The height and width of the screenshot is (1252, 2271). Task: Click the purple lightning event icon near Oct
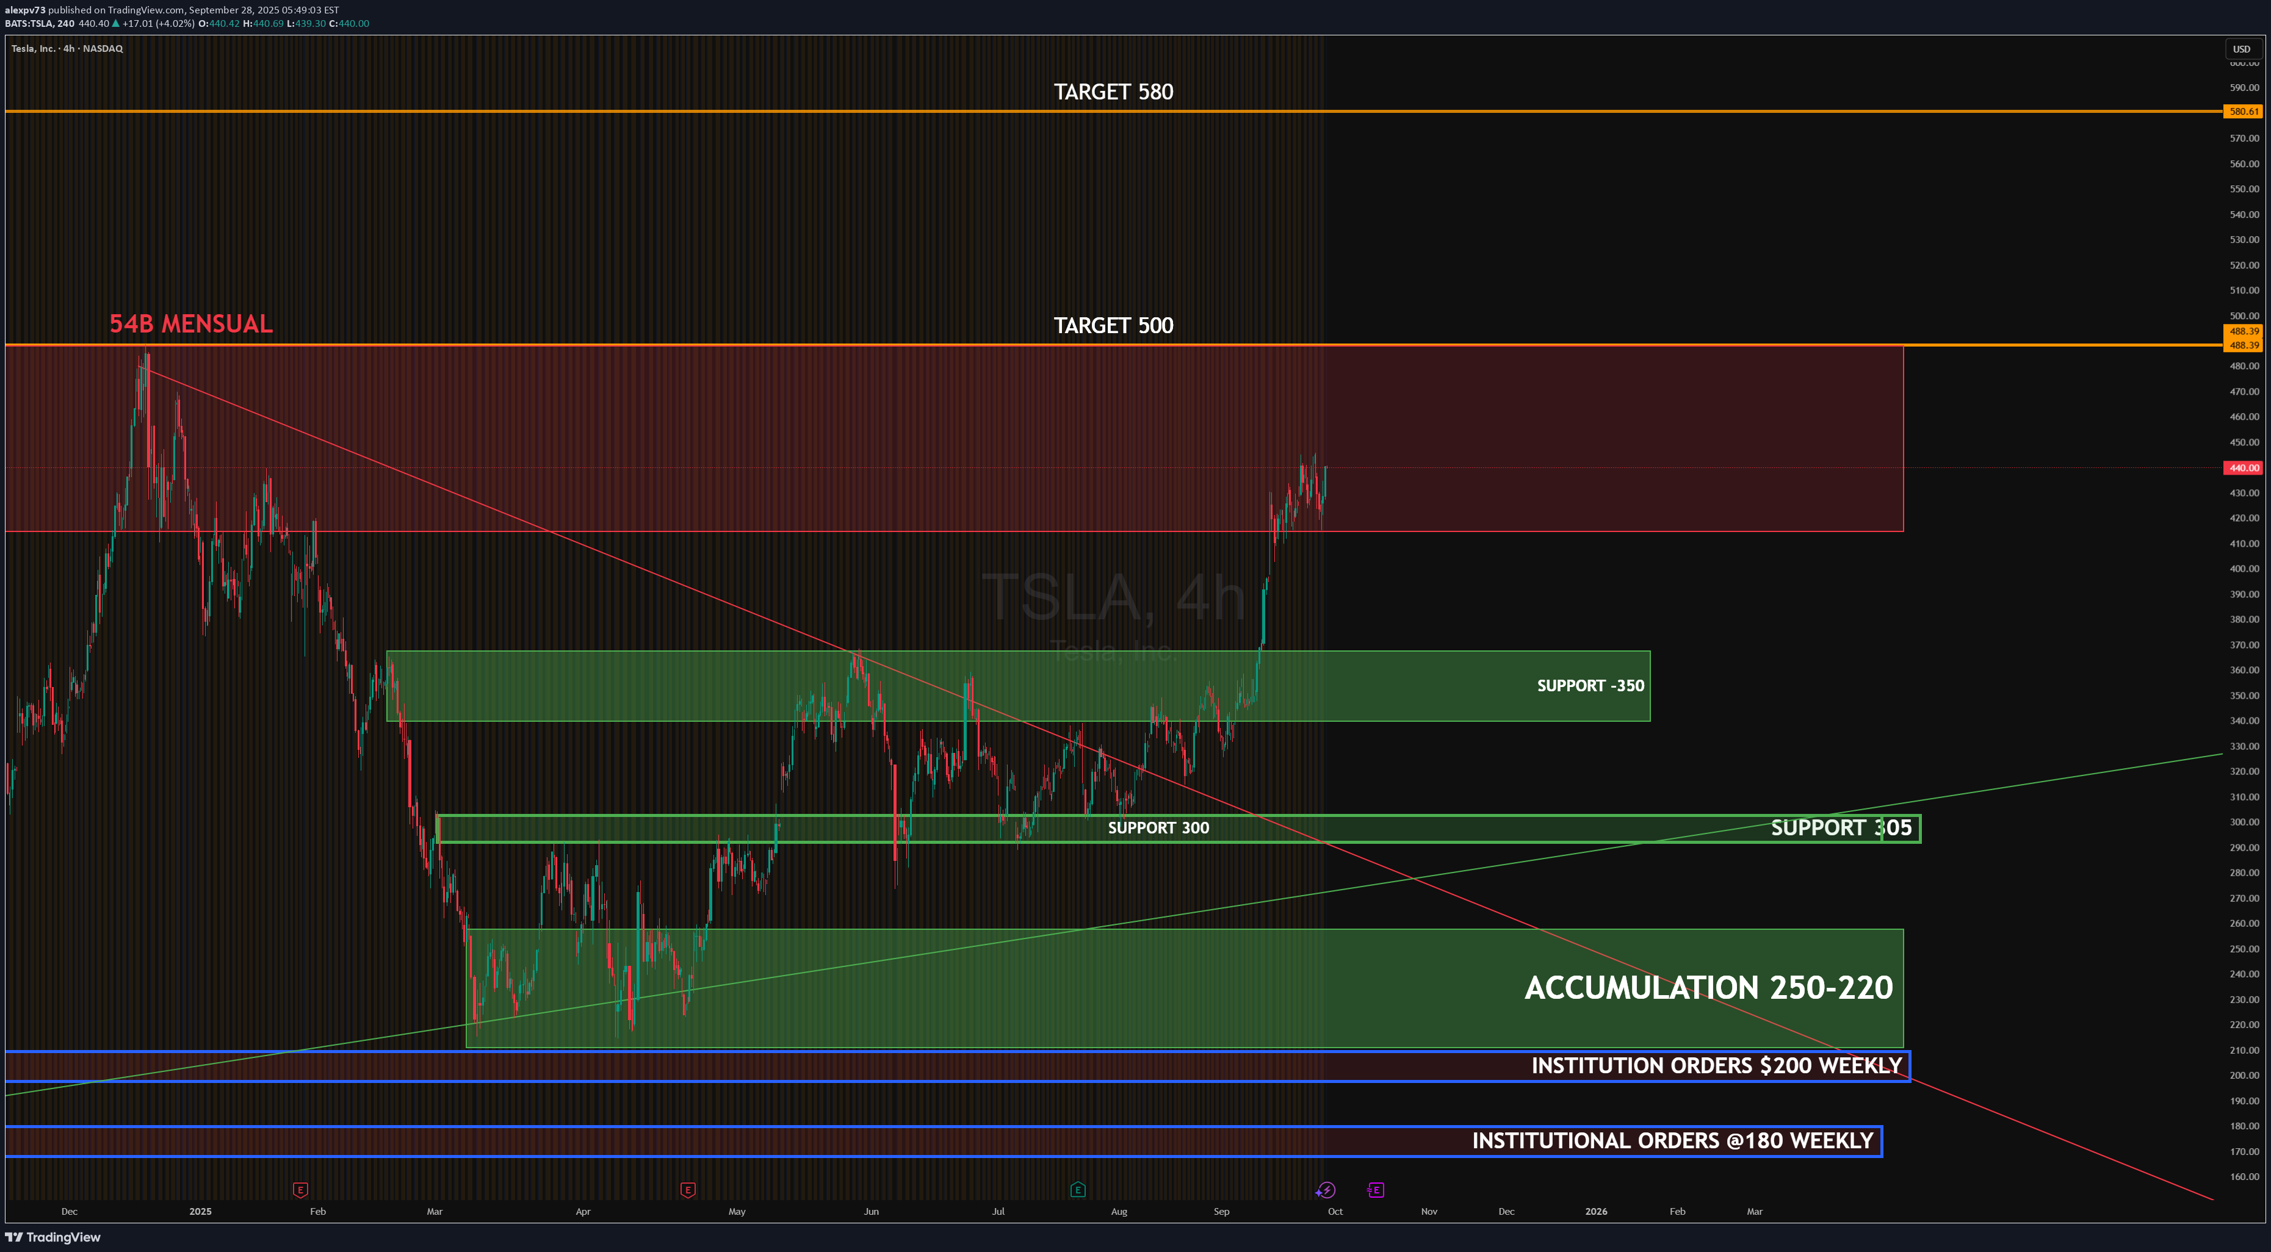pyautogui.click(x=1326, y=1190)
